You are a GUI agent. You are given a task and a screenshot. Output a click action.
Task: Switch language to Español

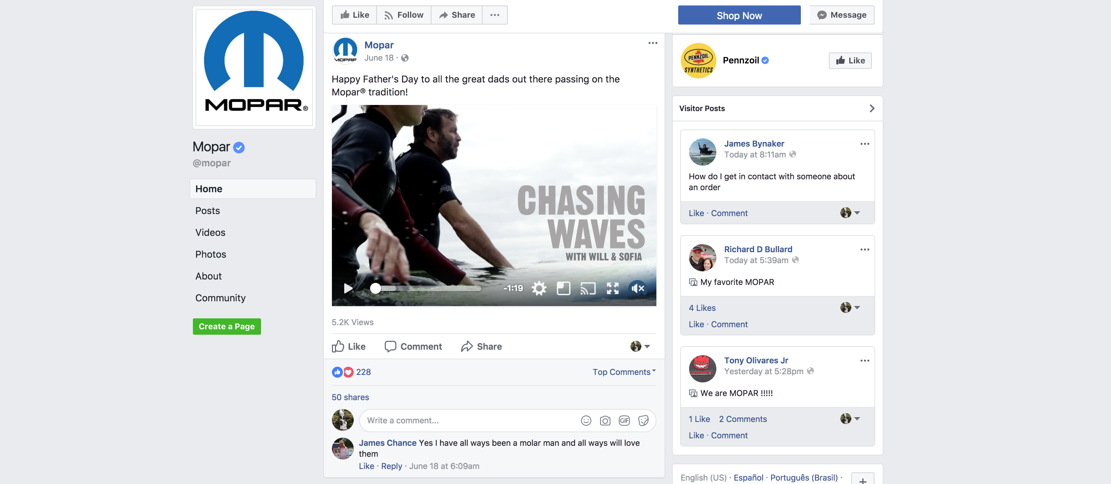[748, 478]
